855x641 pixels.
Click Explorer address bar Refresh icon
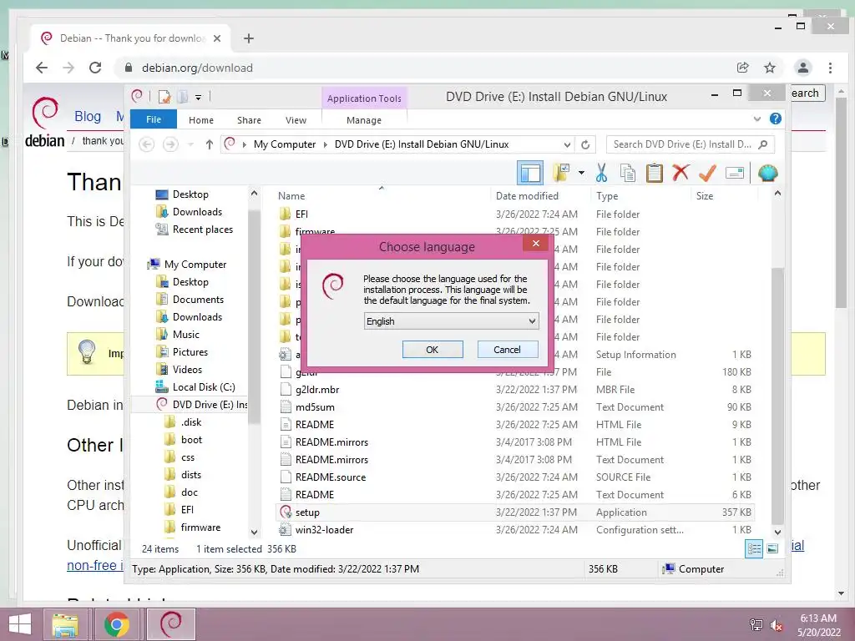pyautogui.click(x=585, y=144)
